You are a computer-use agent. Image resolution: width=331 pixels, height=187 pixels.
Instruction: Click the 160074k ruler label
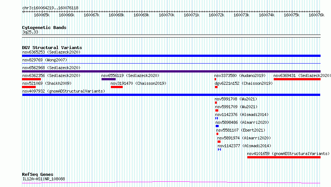pyautogui.click(x=267, y=15)
